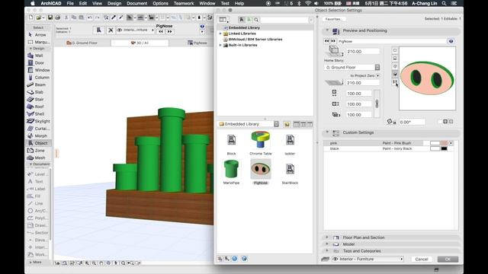This screenshot has height=274, width=488.
Task: Open object settings dialog icon in info box
Action: (98, 30)
